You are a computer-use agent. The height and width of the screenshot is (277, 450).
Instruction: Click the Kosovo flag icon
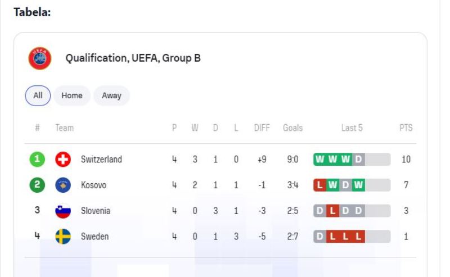[63, 185]
